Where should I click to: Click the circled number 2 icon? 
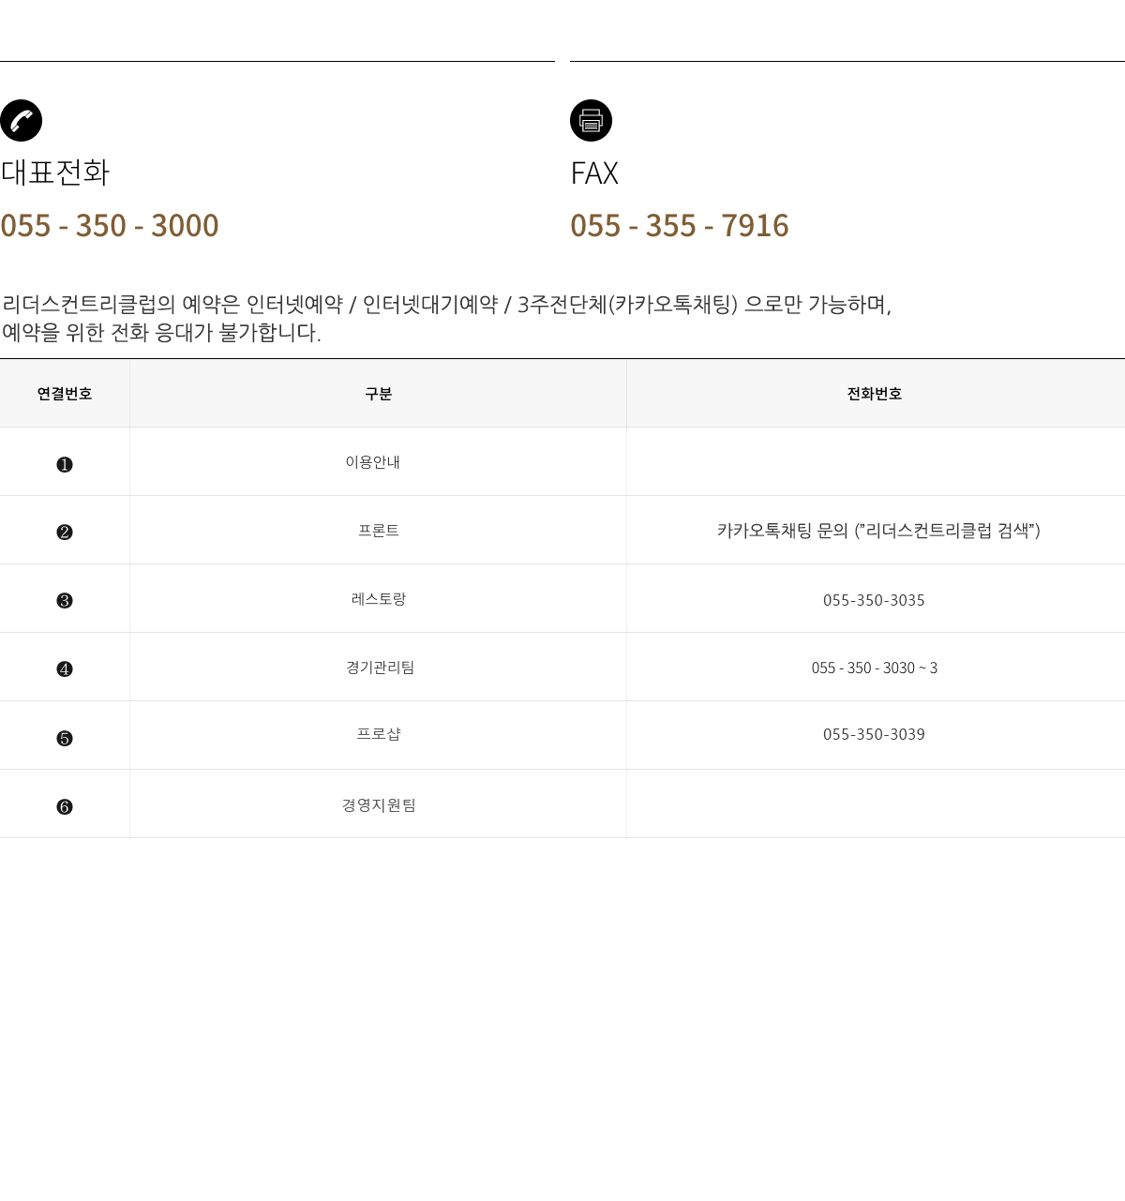(65, 533)
